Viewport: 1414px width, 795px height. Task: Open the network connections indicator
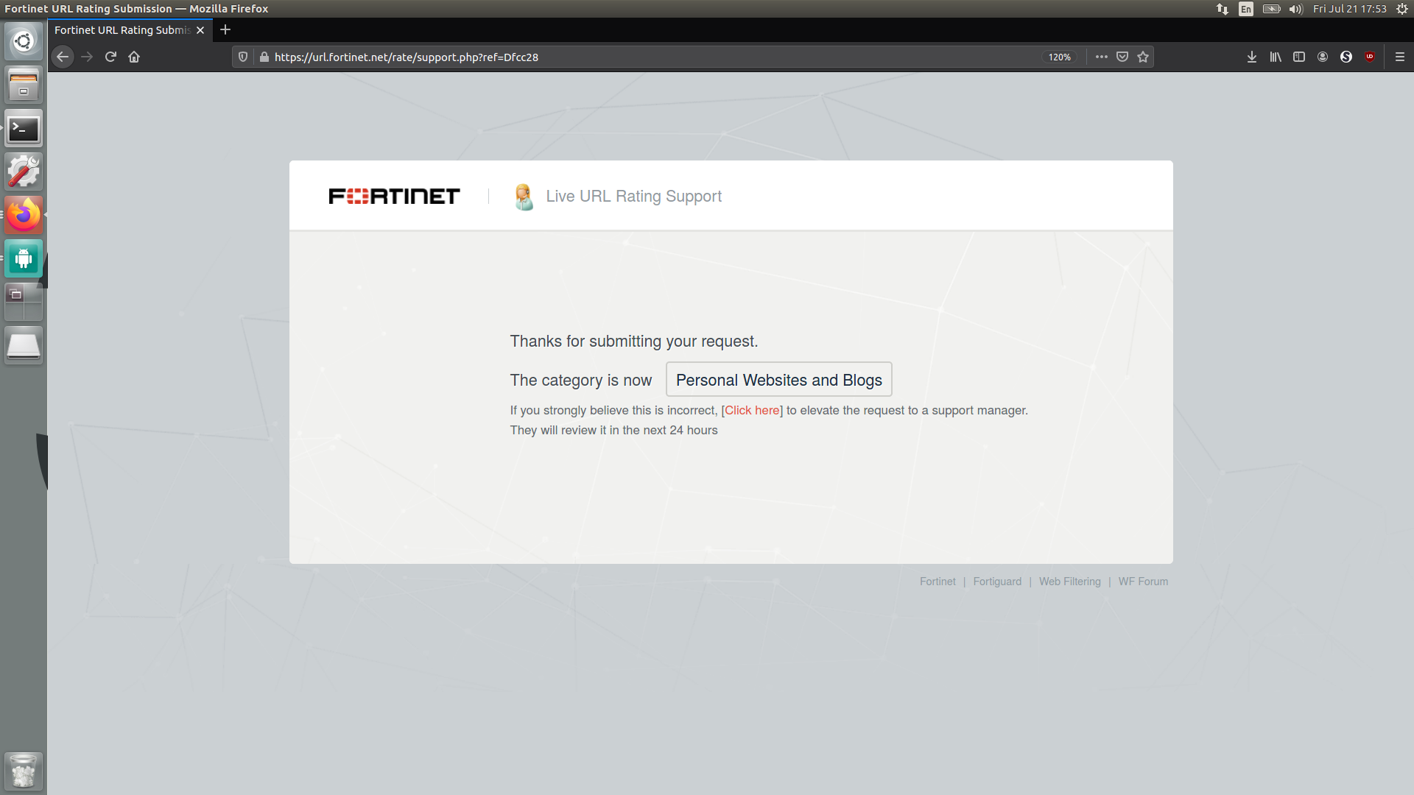coord(1223,9)
